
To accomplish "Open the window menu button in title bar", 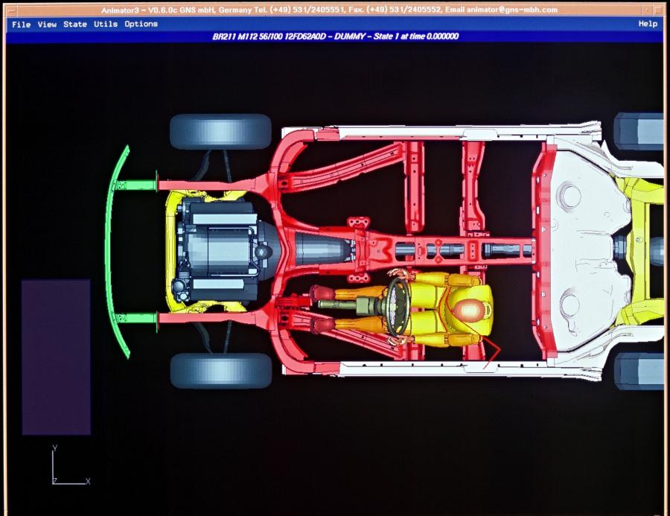I will [x=13, y=10].
